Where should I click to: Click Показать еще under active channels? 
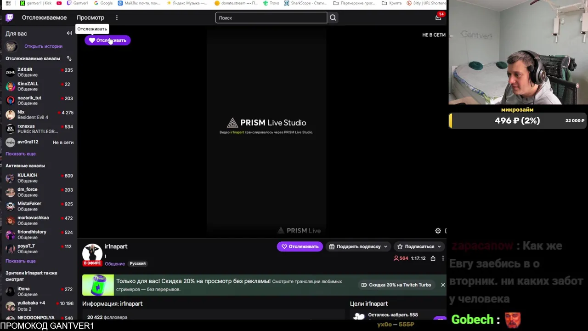pos(20,261)
